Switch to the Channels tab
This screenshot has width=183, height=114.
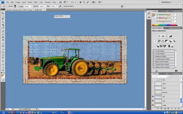pos(163,74)
